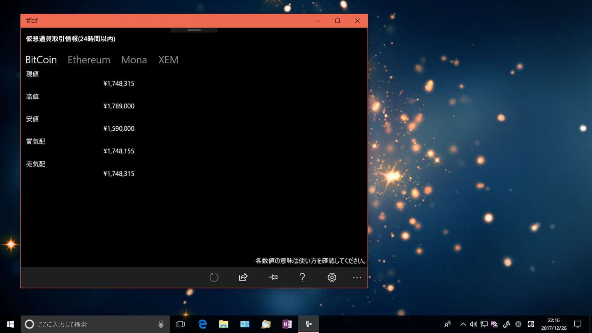Open Windows Ink Workspace pen icon

point(506,324)
